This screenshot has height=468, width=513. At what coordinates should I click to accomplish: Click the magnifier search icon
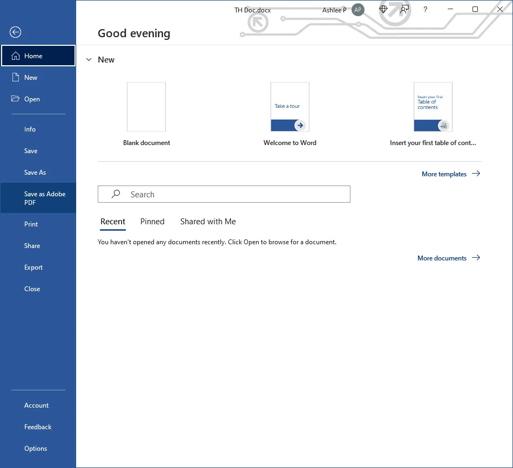click(116, 194)
